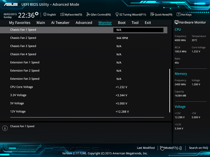Click the 5.000 V value in Hardware Monitor
This screenshot has height=157, width=210.
pyautogui.click(x=196, y=117)
